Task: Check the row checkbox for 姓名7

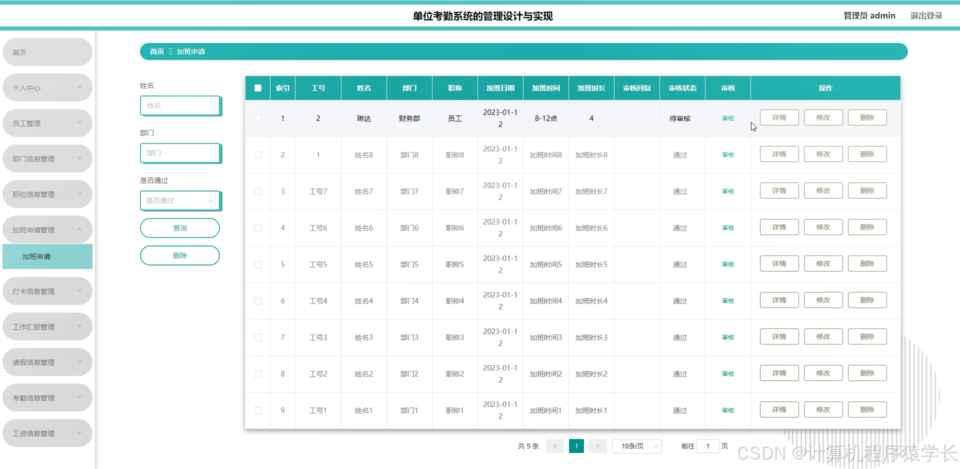Action: (x=258, y=191)
